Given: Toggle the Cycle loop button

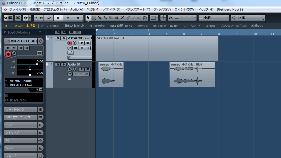Looking at the screenshot, I should (49, 18).
